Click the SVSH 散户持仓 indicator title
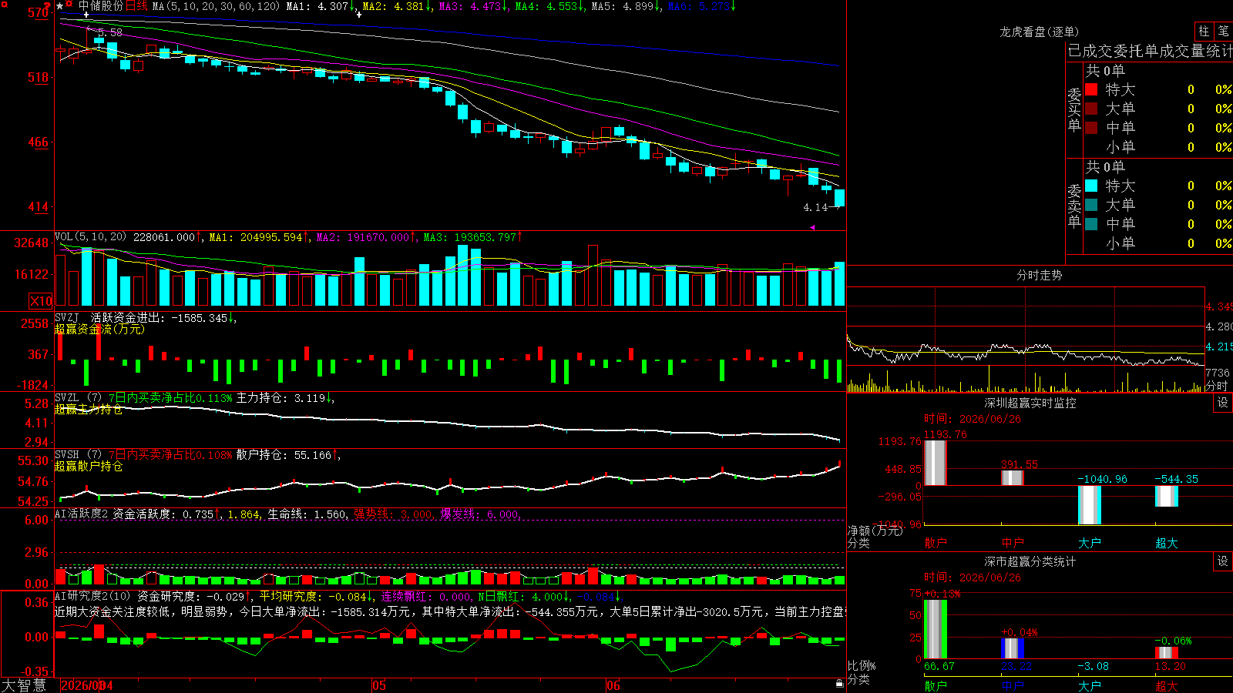Image resolution: width=1233 pixels, height=693 pixels. (x=197, y=455)
